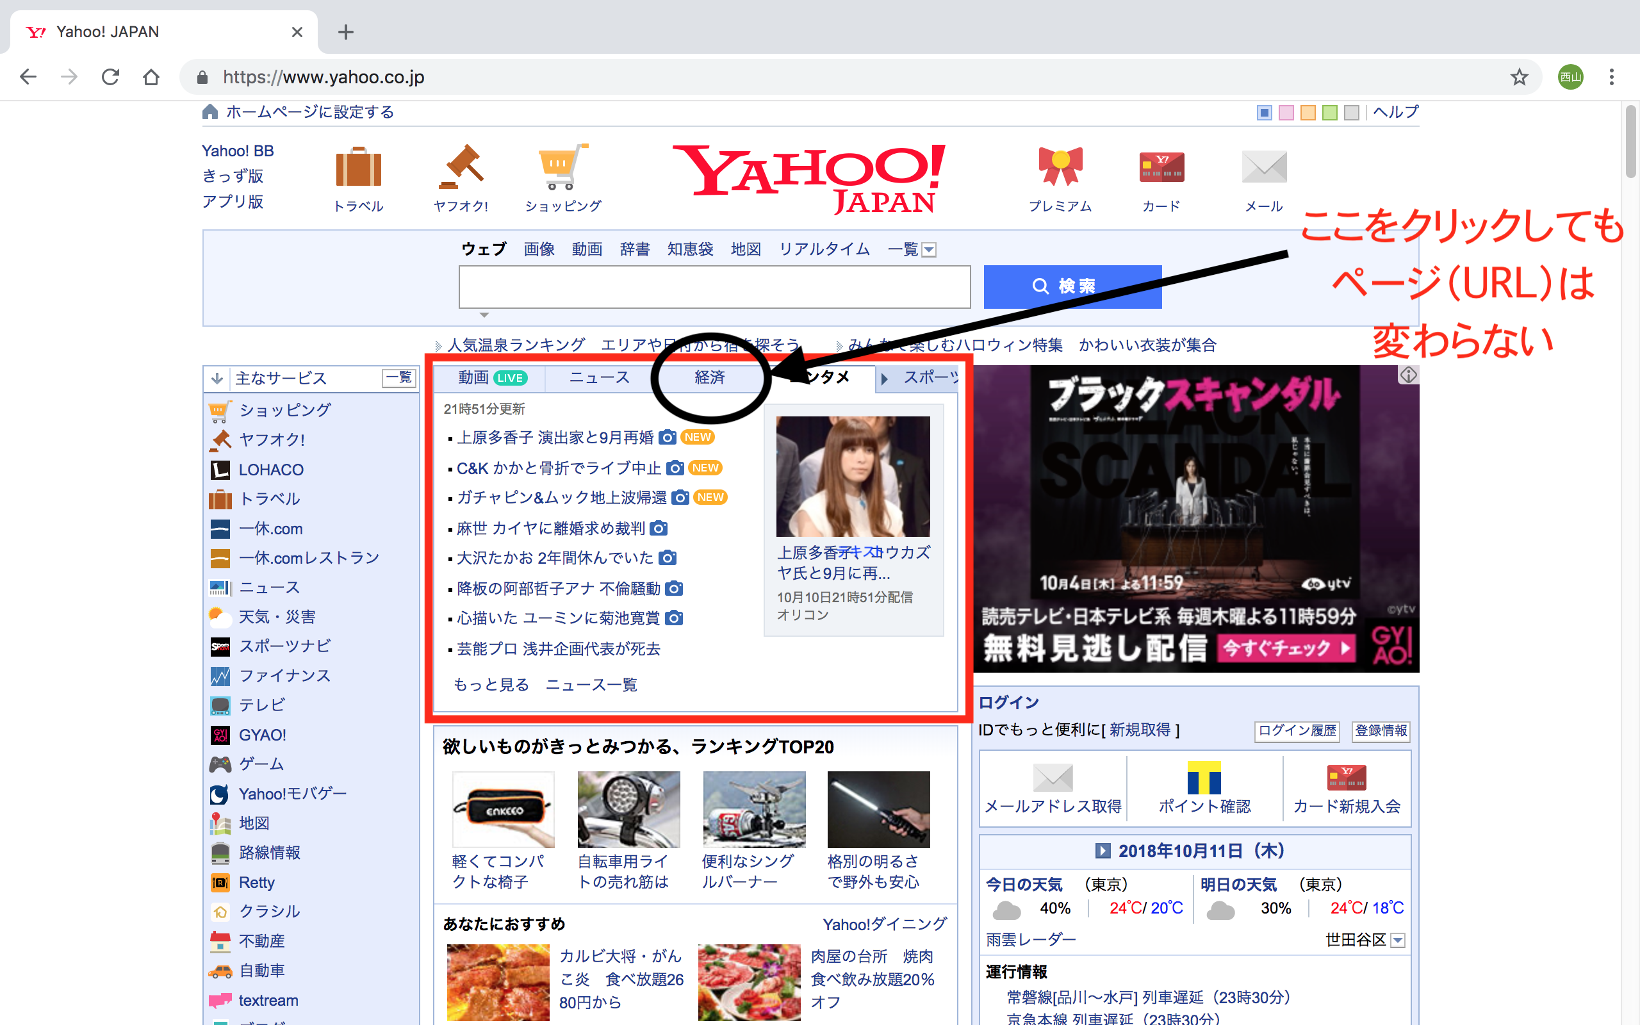Click the ad info icon on banner
Screen dimensions: 1640x1025
click(x=1408, y=375)
